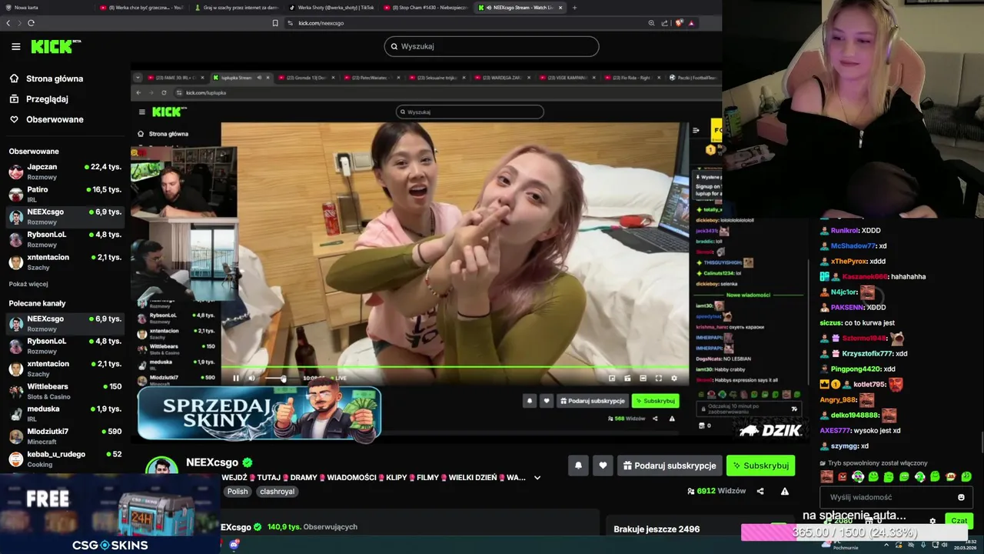This screenshot has height=554, width=984.
Task: Open taskbar clock and date
Action: (x=965, y=545)
